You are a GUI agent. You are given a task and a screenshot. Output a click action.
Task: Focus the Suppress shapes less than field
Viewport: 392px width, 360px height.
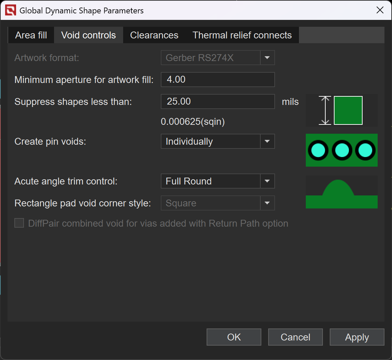tap(218, 101)
